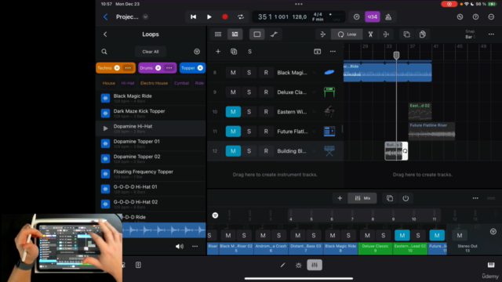Image resolution: width=502 pixels, height=282 pixels.
Task: Select the House suggested tag
Action: point(109,83)
